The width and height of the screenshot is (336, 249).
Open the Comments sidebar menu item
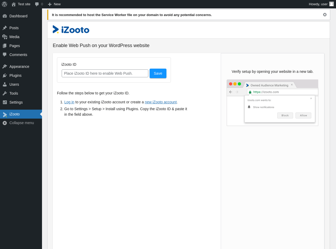point(18,55)
